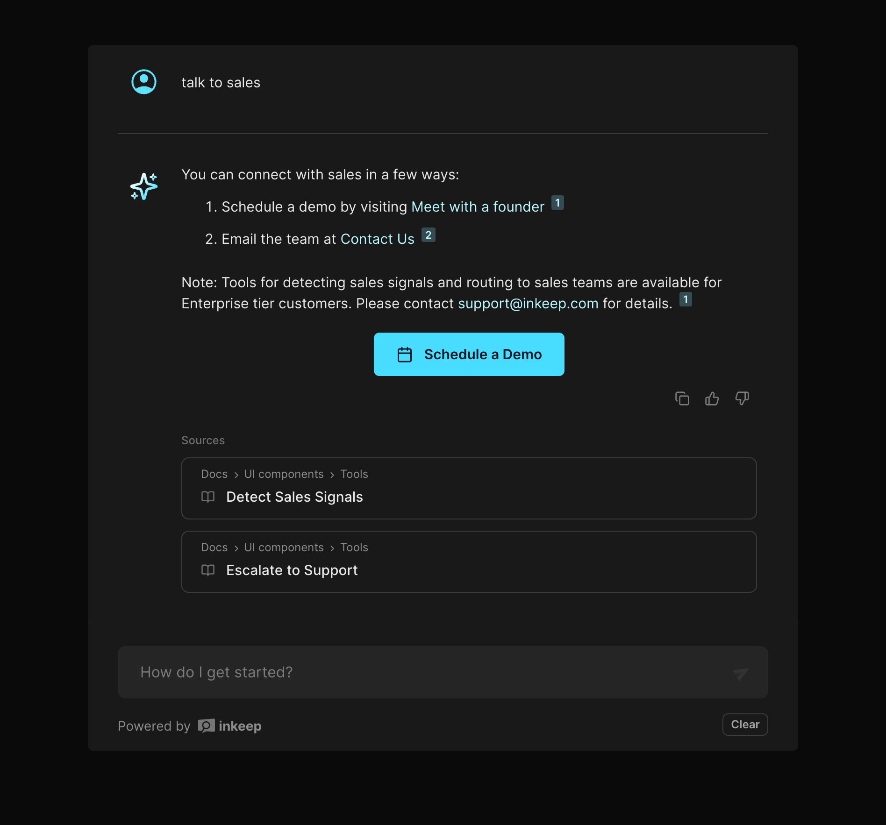Open the Escalate to Support source card
This screenshot has height=825, width=886.
coord(469,562)
